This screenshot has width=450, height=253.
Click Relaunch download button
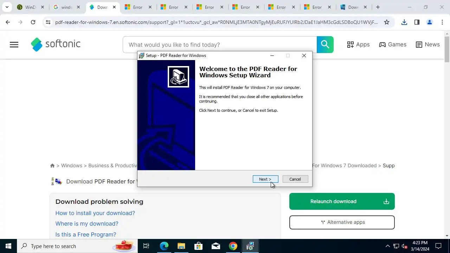(x=342, y=201)
